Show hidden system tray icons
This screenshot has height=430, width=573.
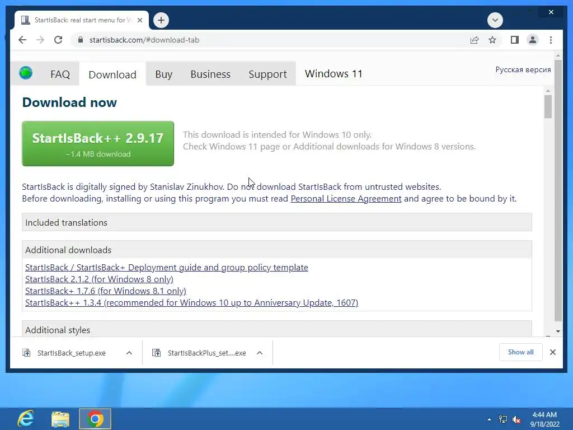[x=489, y=419]
